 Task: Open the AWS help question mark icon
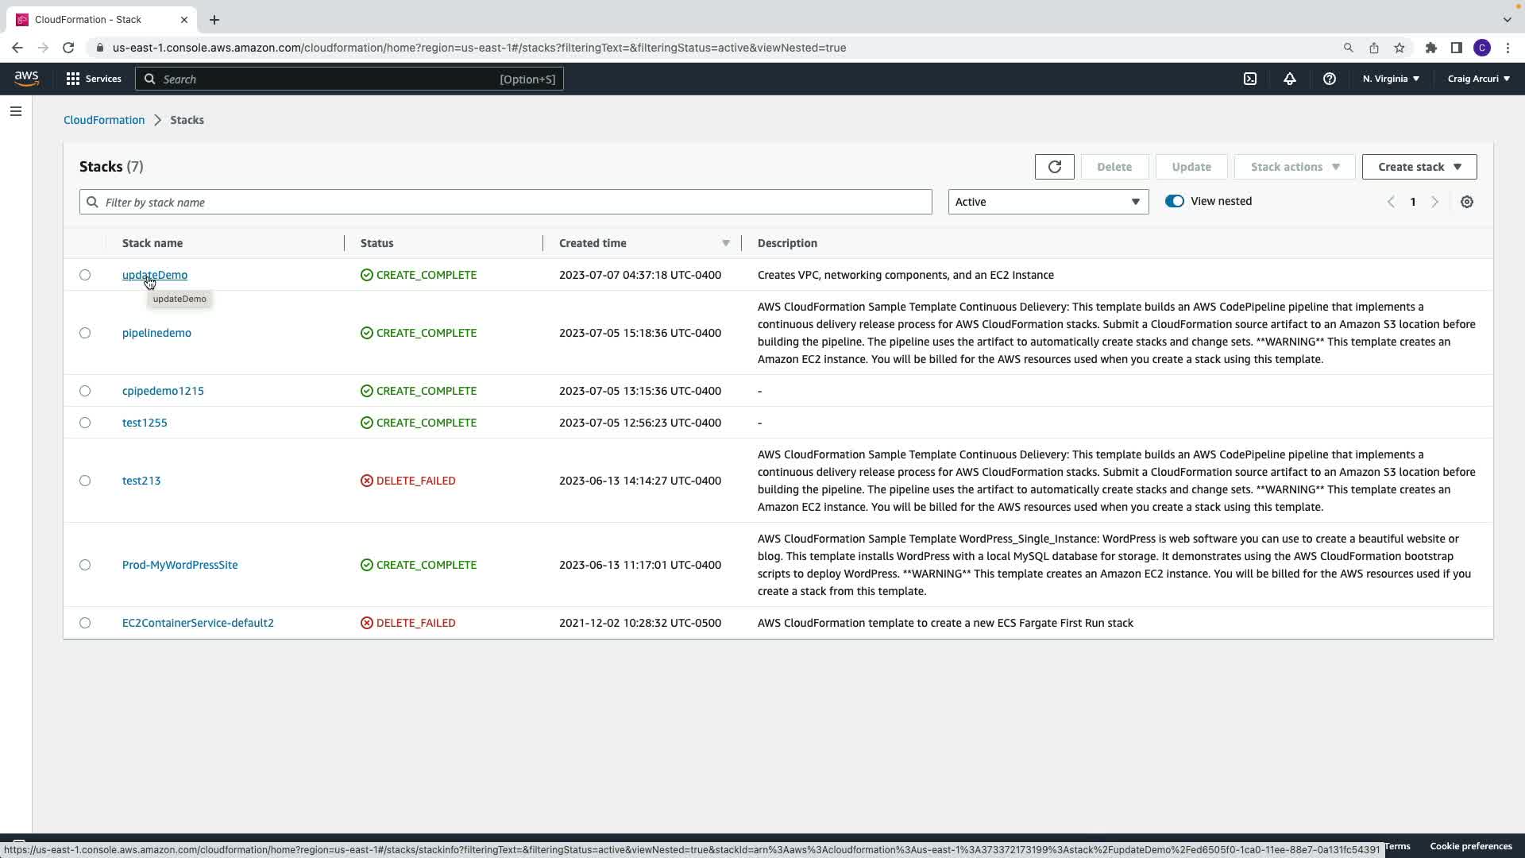click(x=1329, y=79)
